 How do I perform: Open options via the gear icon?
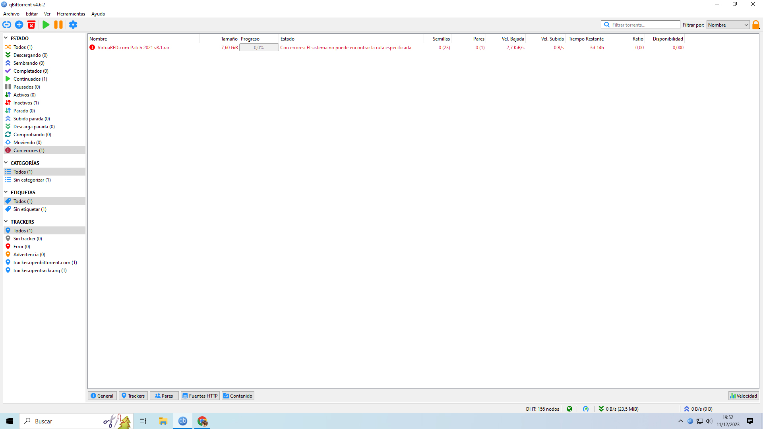coord(73,25)
